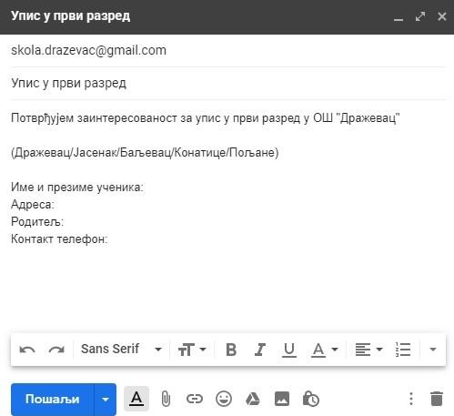
Task: Insert a link using chain icon
Action: [195, 399]
